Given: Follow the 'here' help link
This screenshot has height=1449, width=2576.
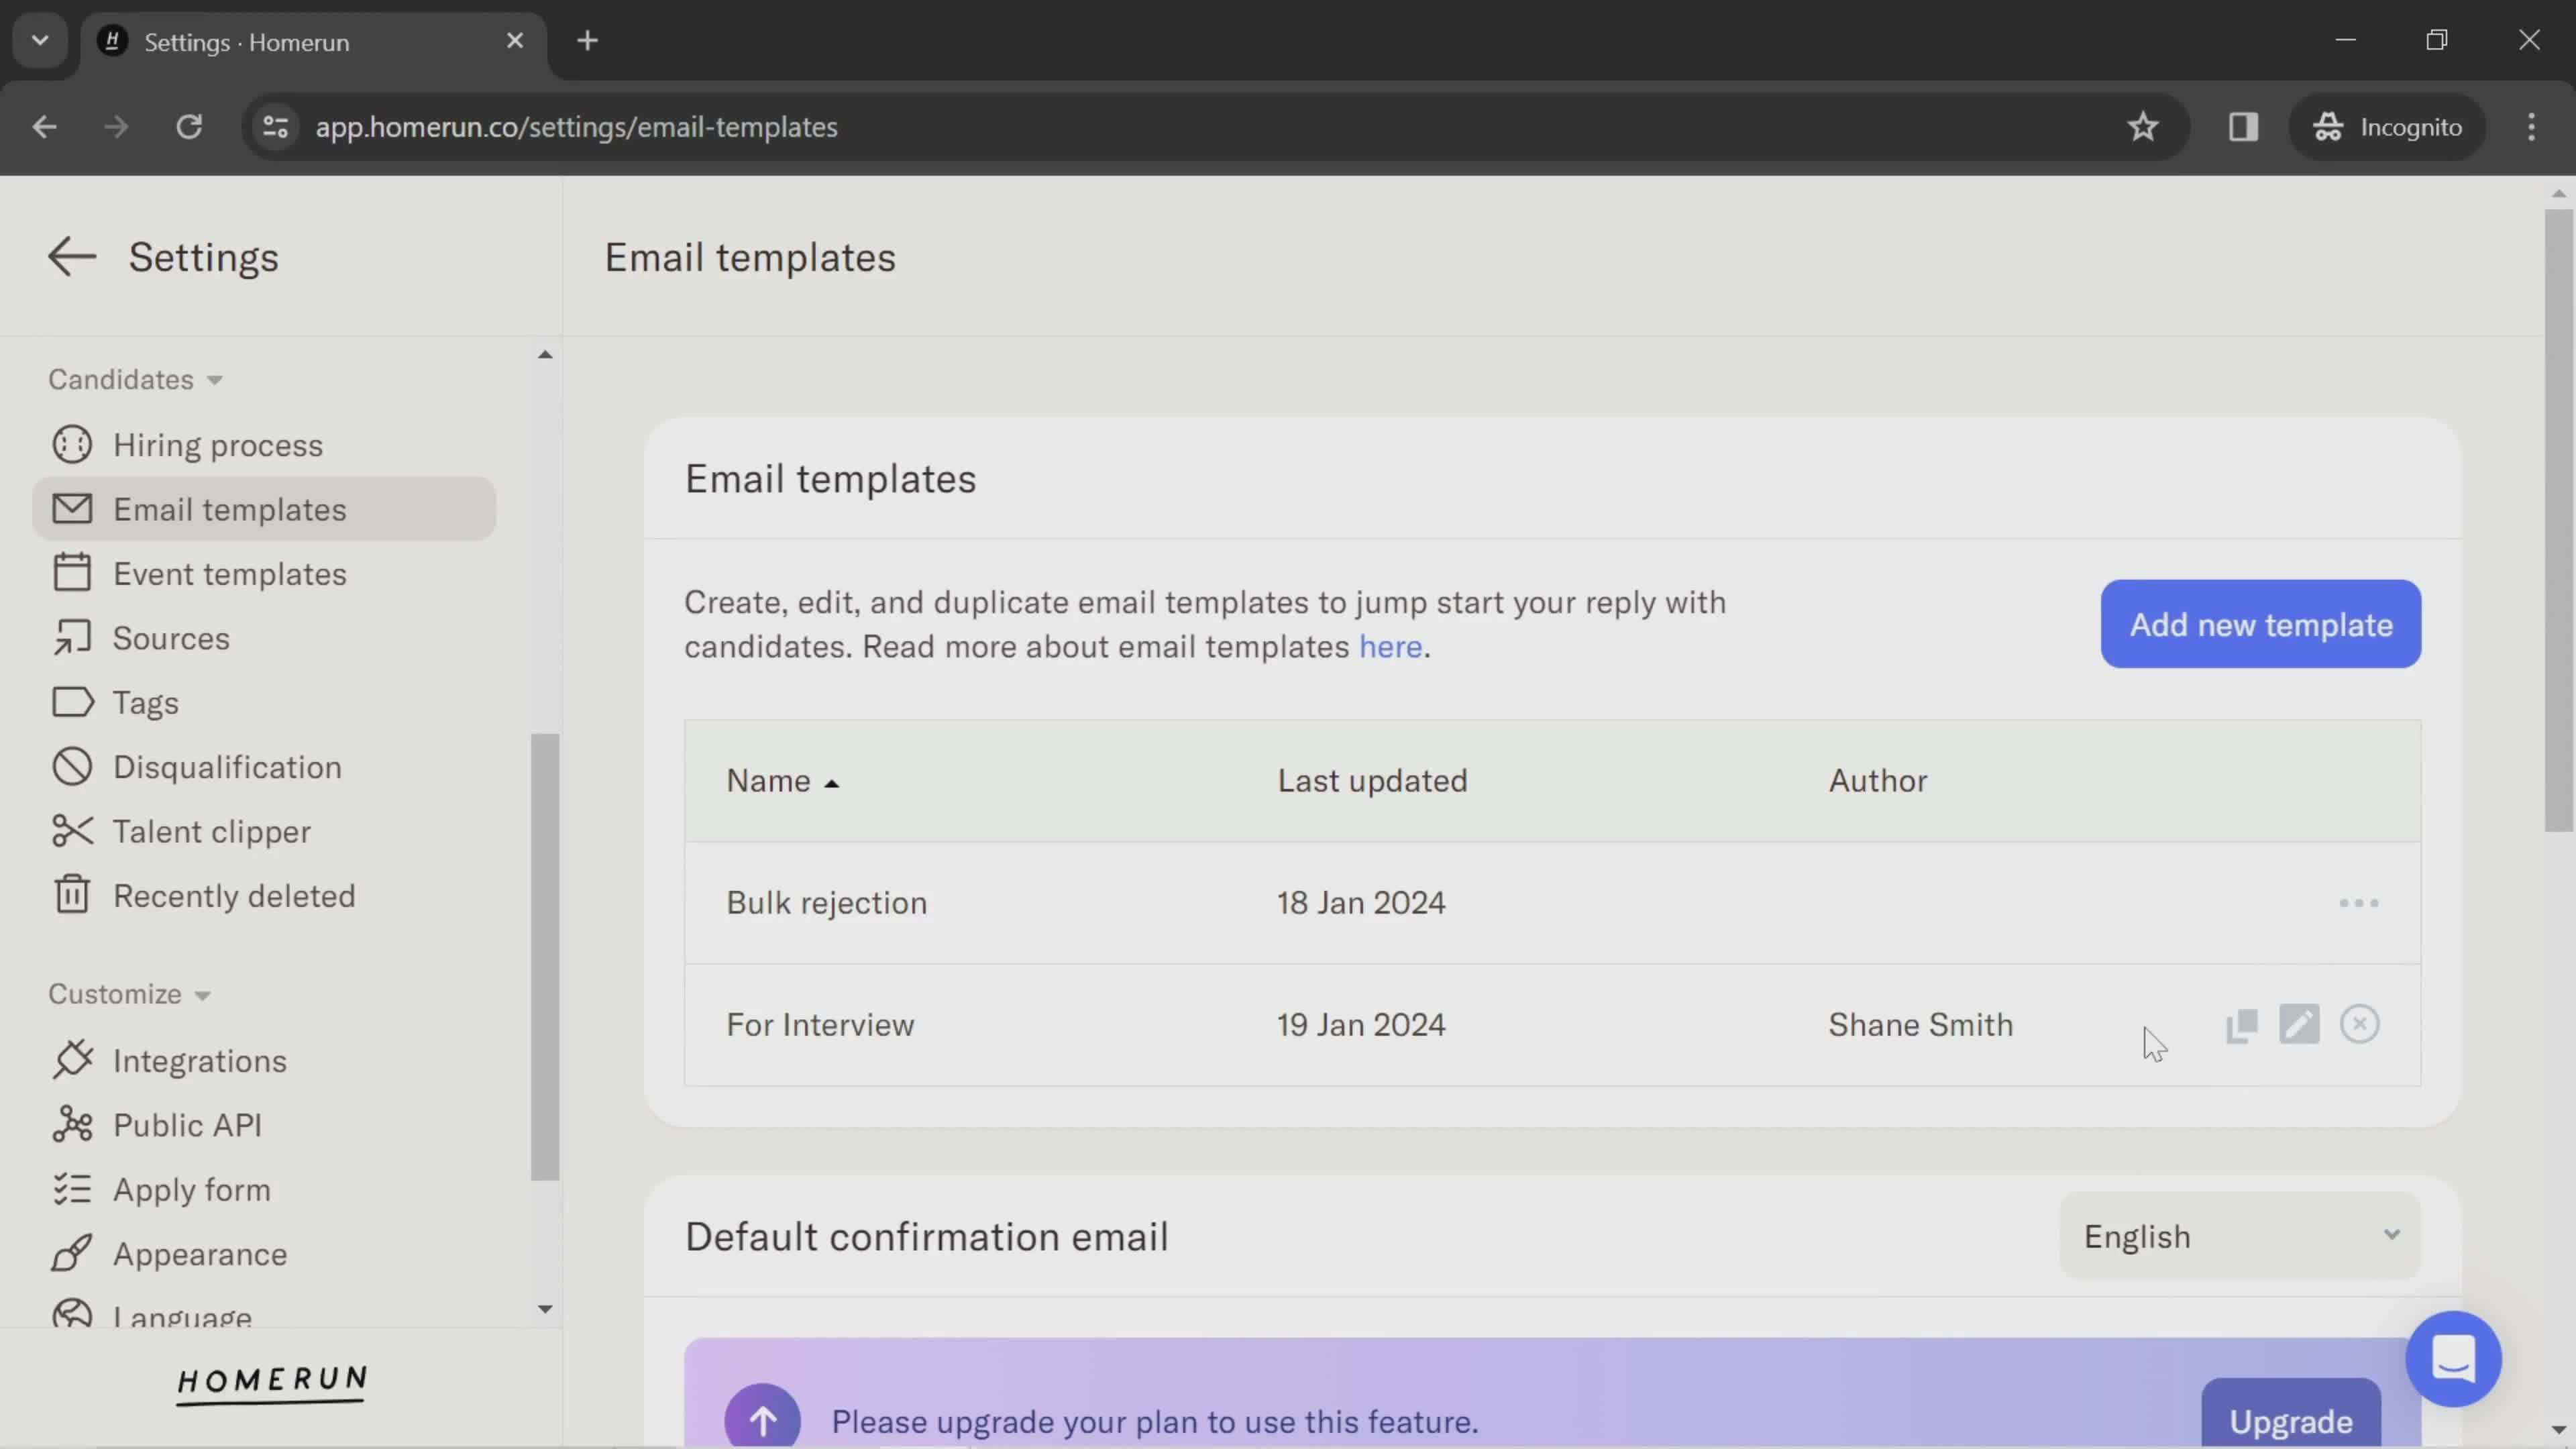Looking at the screenshot, I should pyautogui.click(x=1390, y=647).
